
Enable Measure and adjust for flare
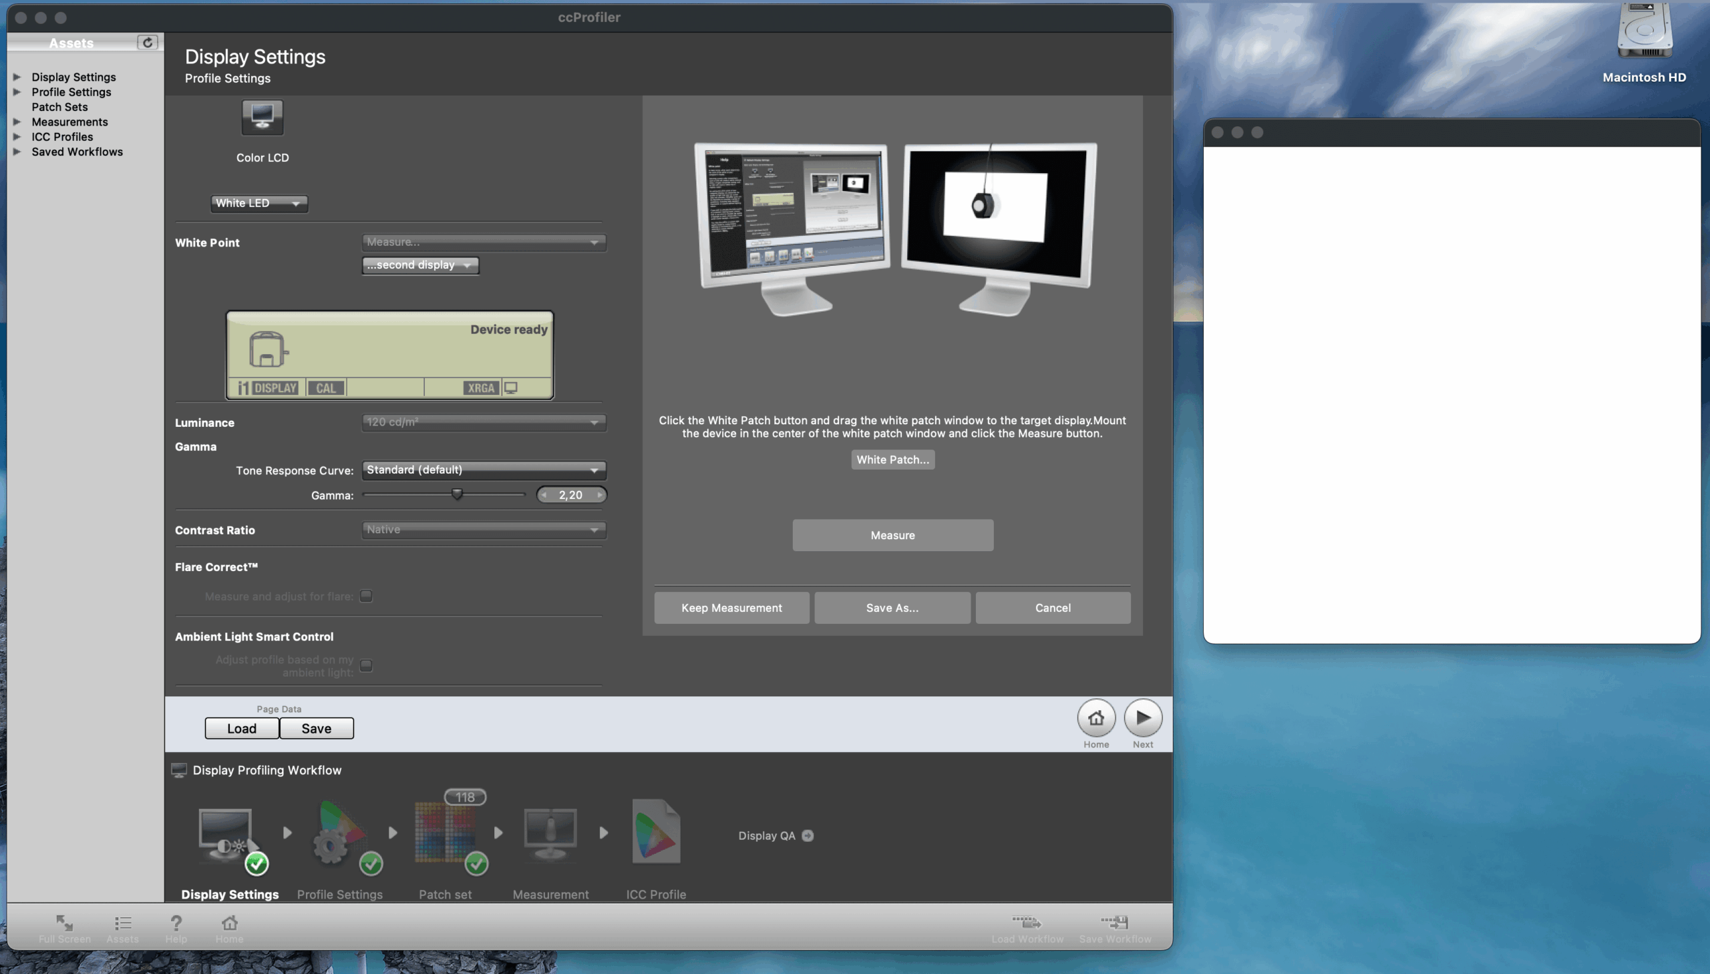click(366, 596)
